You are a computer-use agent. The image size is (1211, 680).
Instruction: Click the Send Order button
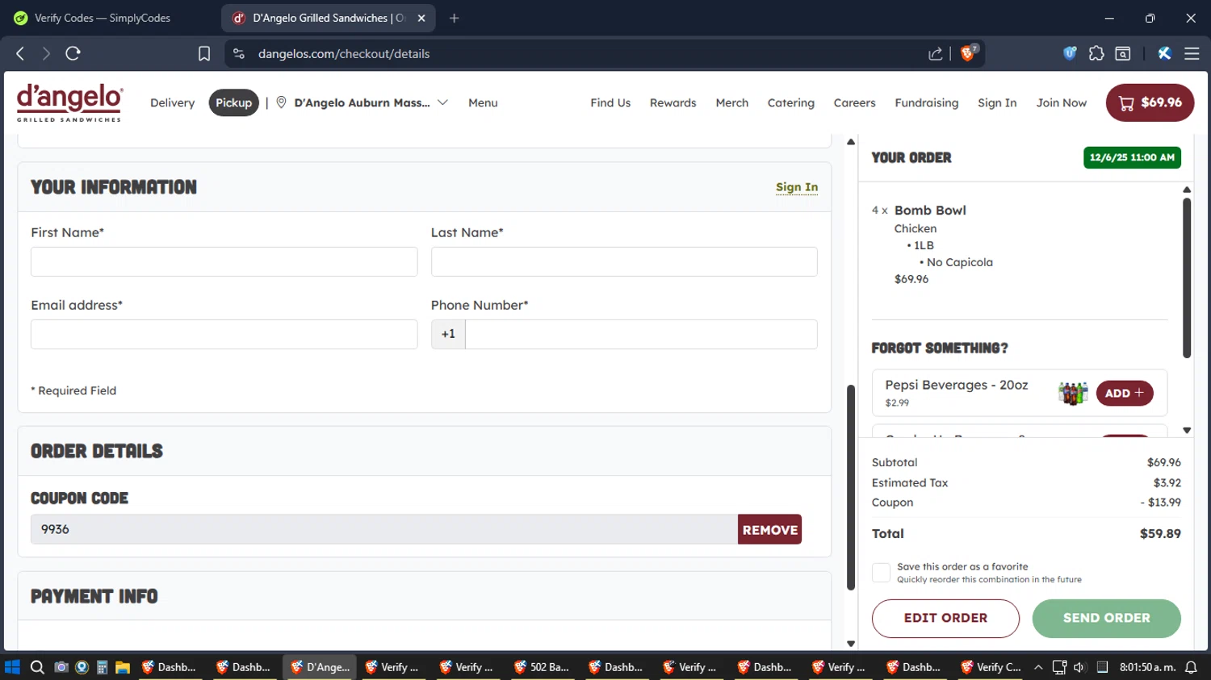coord(1107,618)
